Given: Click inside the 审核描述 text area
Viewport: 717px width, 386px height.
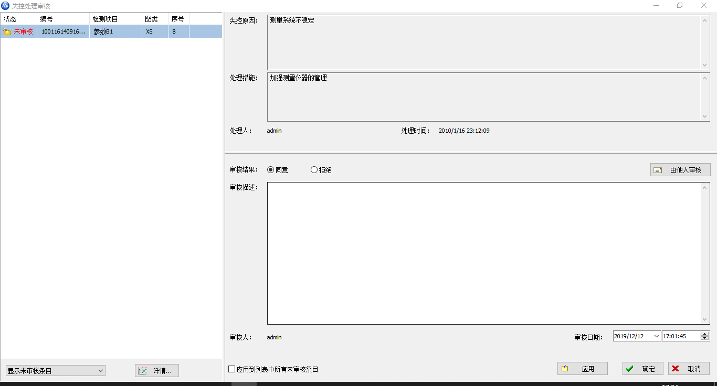Looking at the screenshot, I should pos(483,253).
